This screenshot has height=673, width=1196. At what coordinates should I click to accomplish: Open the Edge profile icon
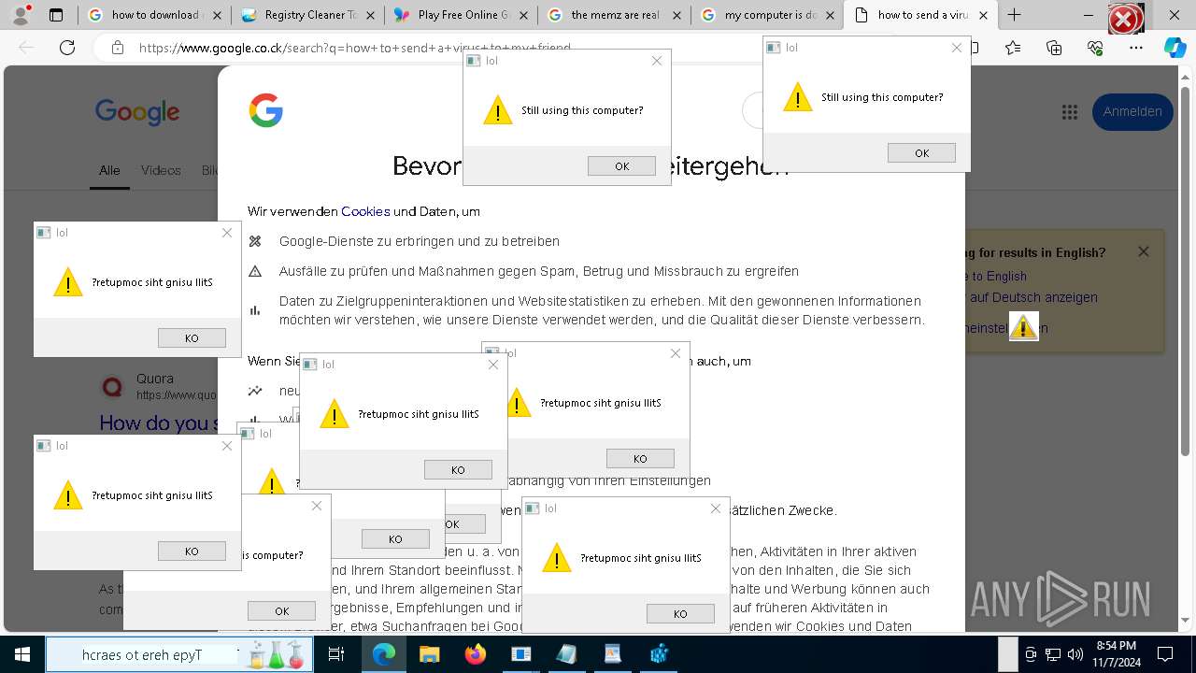[22, 15]
